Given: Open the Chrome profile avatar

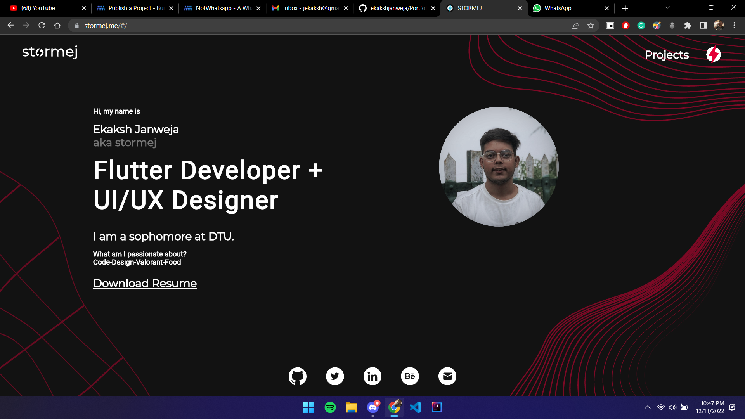Looking at the screenshot, I should pos(719,26).
